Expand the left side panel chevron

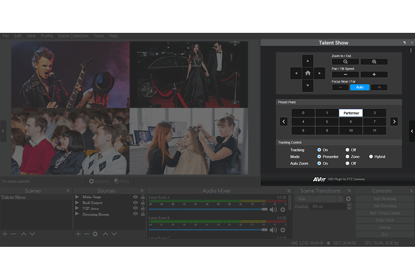[3, 130]
